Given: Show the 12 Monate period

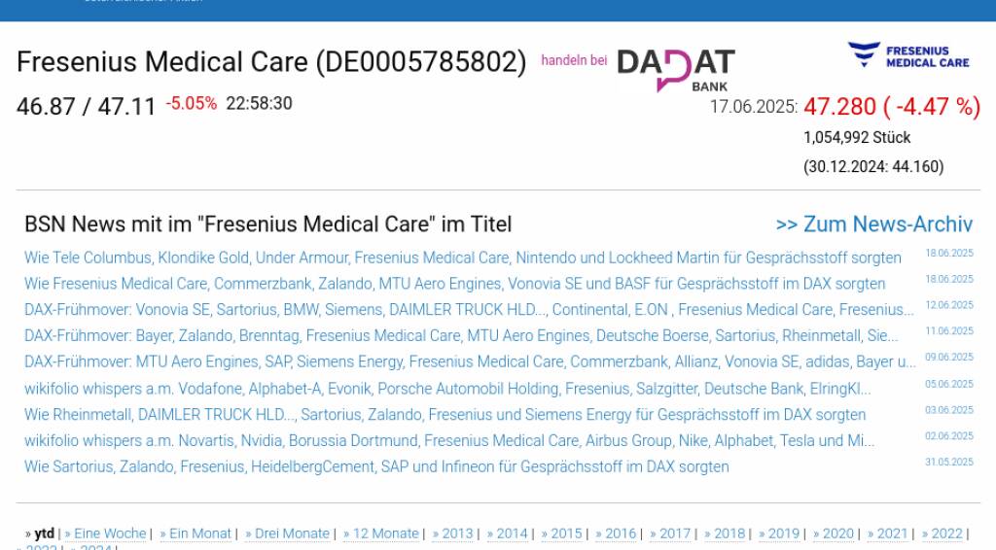Looking at the screenshot, I should [x=387, y=533].
